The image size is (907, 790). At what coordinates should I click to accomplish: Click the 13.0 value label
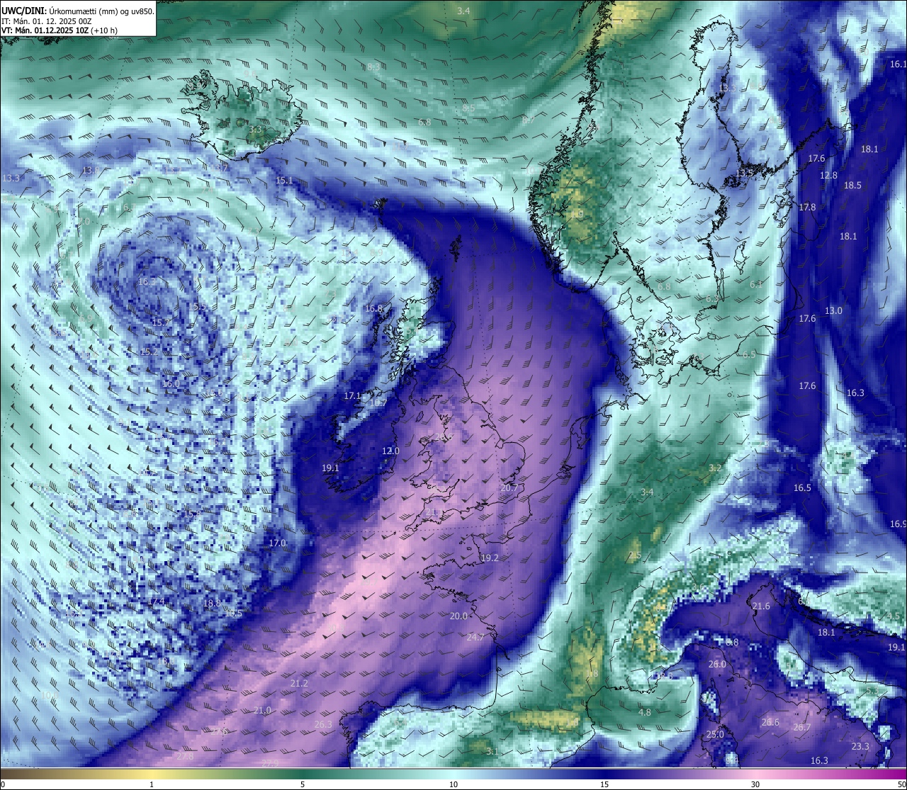[833, 311]
